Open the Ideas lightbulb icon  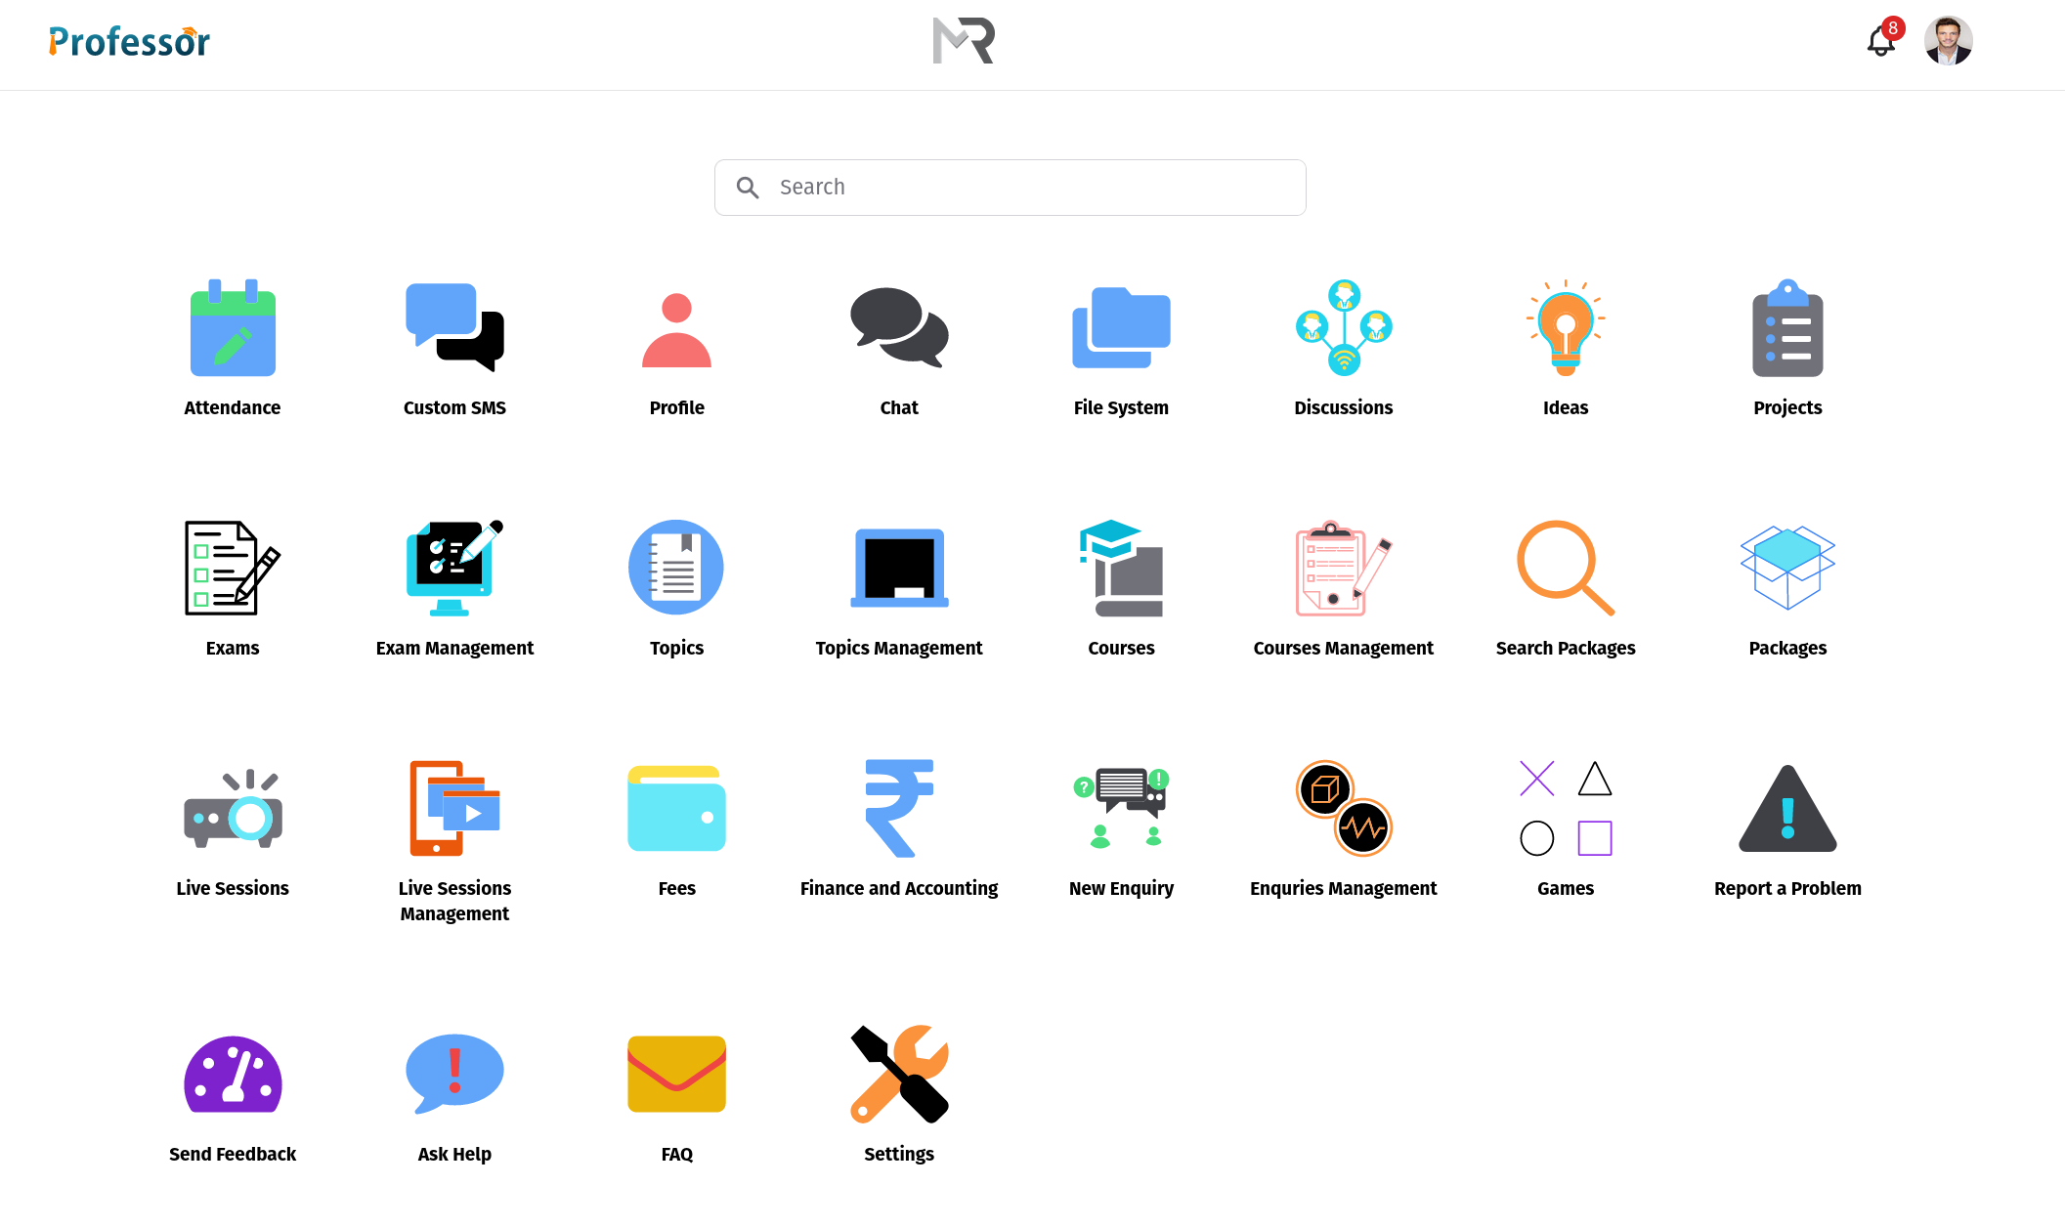click(1566, 328)
